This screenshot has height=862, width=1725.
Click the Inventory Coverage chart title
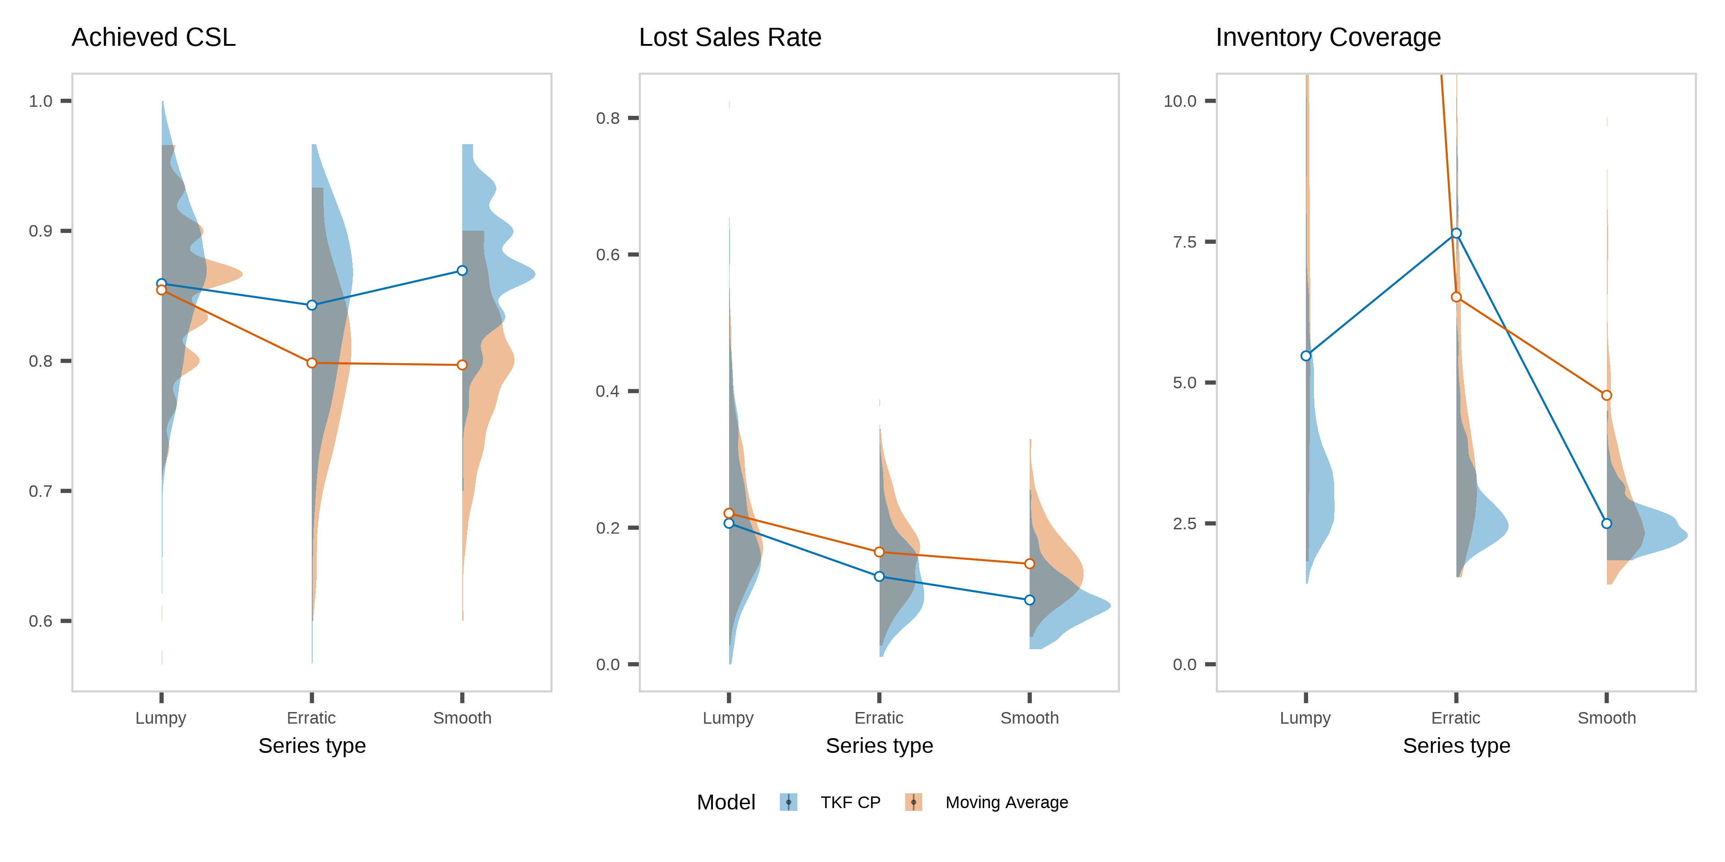click(x=1328, y=37)
